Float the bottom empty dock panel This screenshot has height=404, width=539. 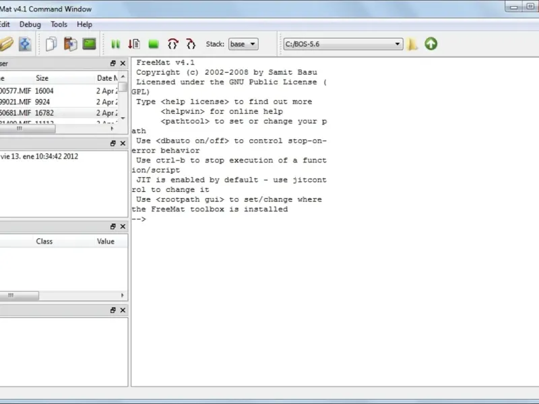click(x=113, y=310)
